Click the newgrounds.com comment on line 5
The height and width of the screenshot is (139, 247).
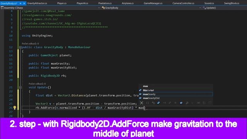pyautogui.click(x=47, y=15)
